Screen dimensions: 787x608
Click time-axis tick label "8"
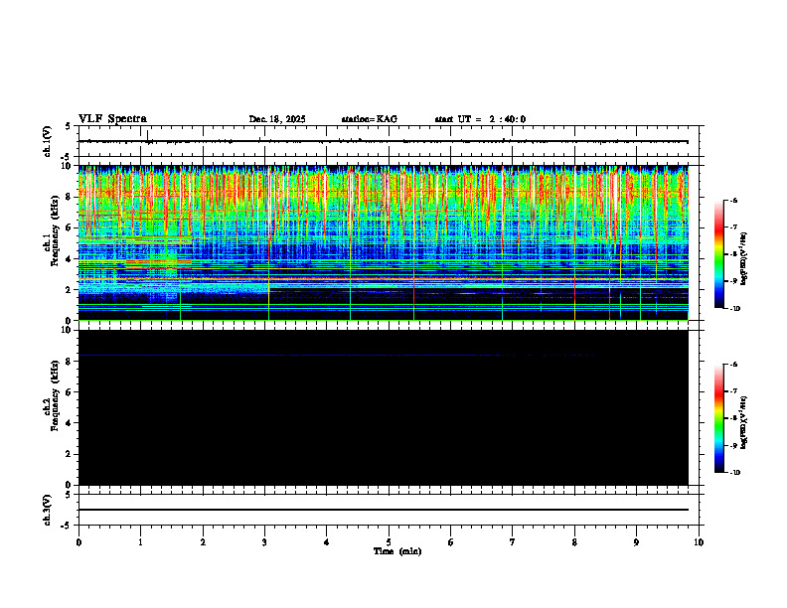pyautogui.click(x=574, y=542)
